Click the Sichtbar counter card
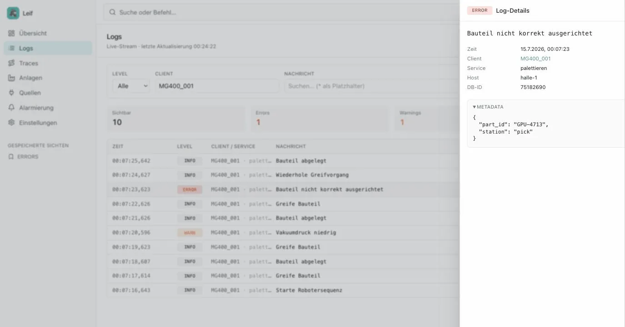This screenshot has height=327, width=625. click(176, 119)
